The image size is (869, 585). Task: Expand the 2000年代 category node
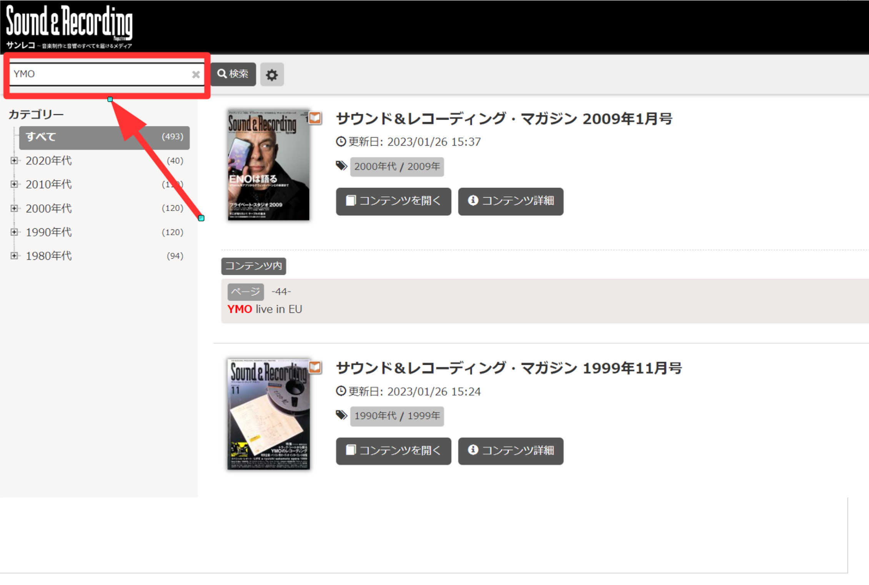tap(14, 208)
